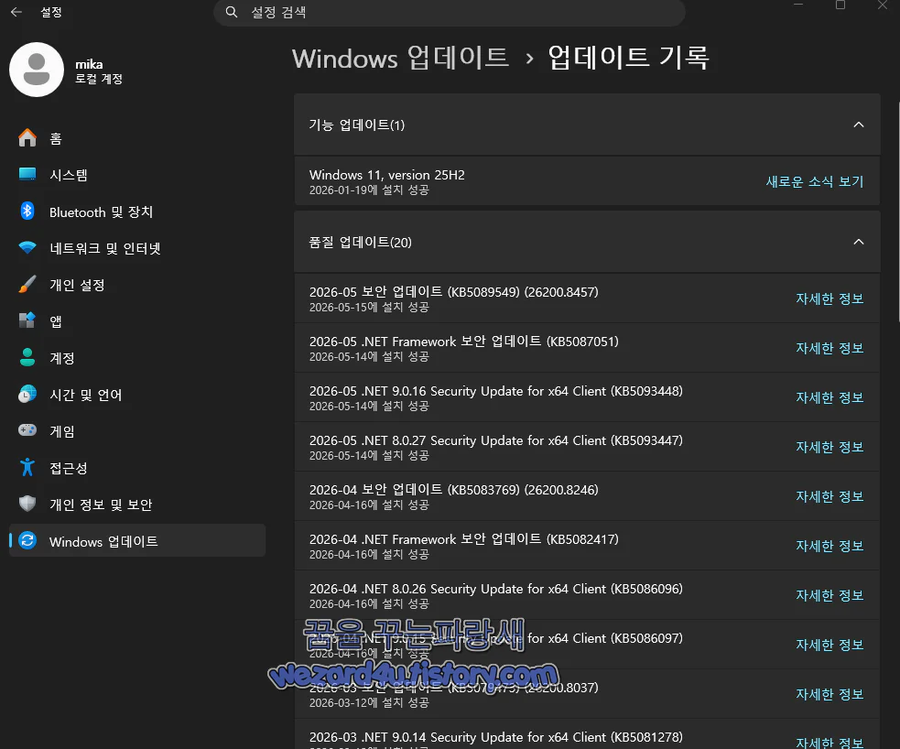The image size is (900, 749).
Task: Select .NET 8.0.26 Security Update text
Action: 496,589
